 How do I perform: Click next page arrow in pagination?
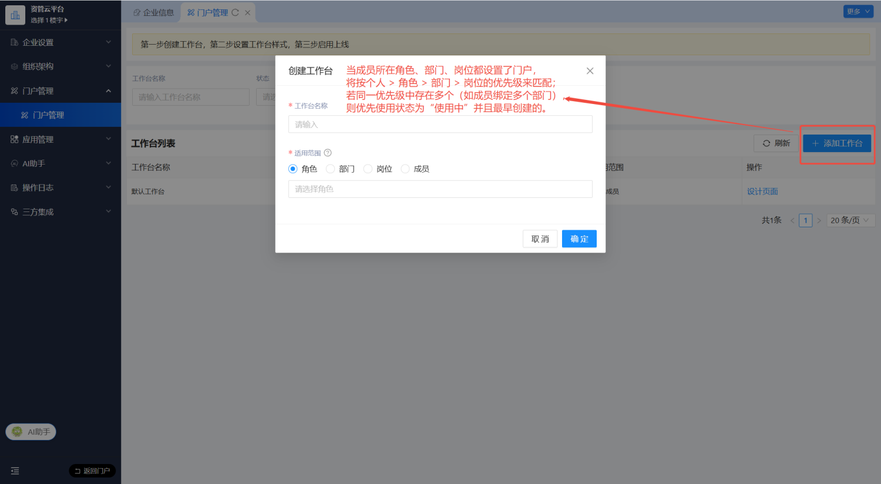click(819, 220)
